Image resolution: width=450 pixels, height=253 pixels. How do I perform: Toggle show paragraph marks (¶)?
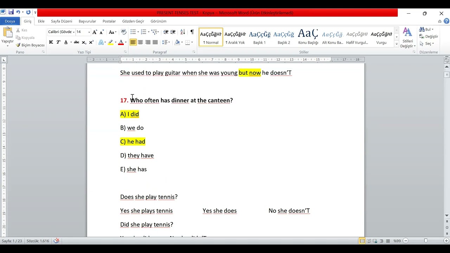coord(192,32)
